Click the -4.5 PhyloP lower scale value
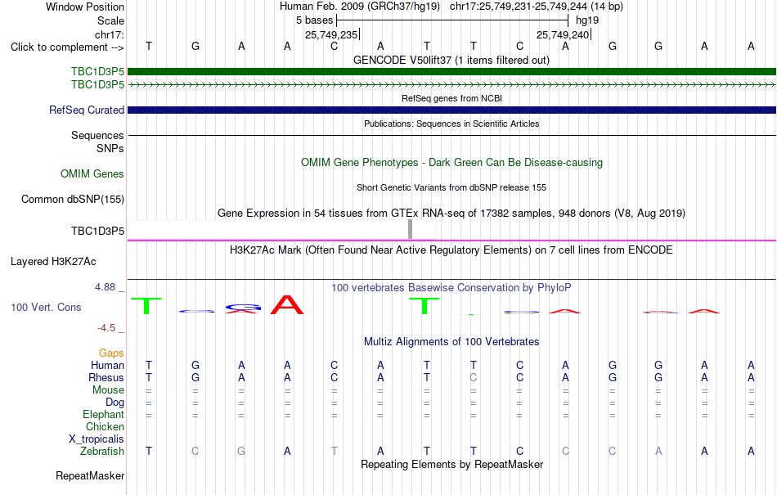This screenshot has width=777, height=495. tap(106, 328)
